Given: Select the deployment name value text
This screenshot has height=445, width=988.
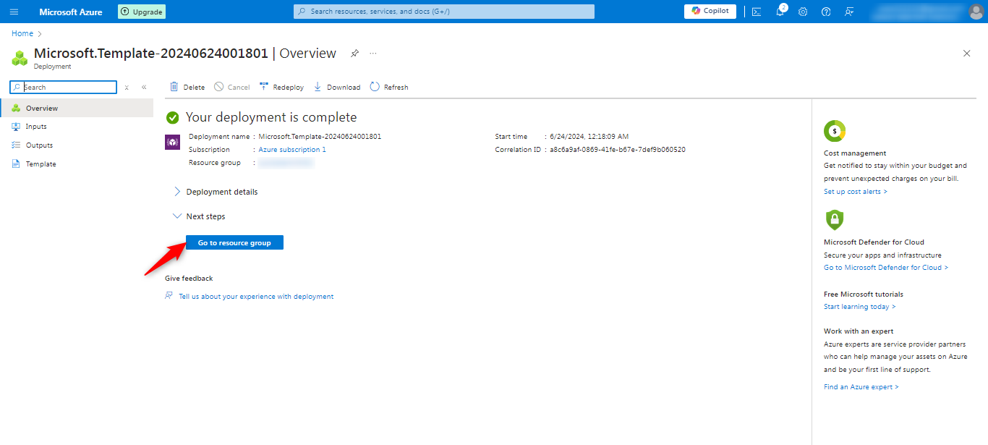Looking at the screenshot, I should [x=320, y=137].
